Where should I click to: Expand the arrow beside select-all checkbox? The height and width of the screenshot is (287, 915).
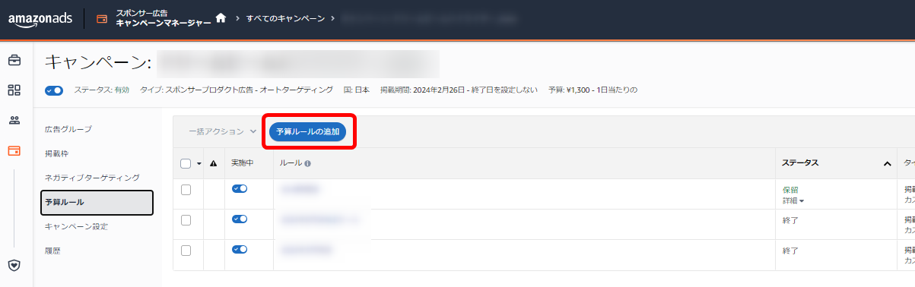[x=199, y=164]
